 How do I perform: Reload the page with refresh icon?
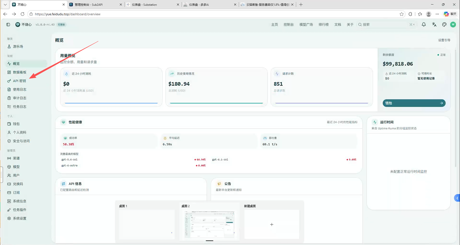click(23, 14)
